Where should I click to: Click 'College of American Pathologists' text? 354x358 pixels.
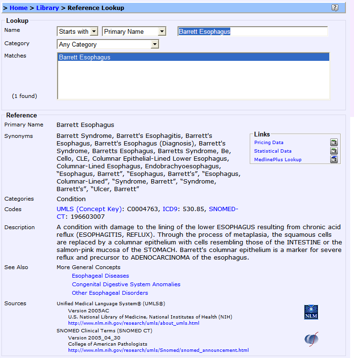point(108,344)
